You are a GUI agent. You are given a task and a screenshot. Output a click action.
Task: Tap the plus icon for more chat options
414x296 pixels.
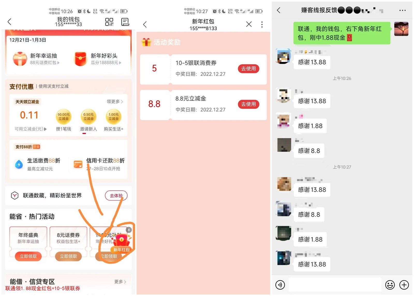404,285
